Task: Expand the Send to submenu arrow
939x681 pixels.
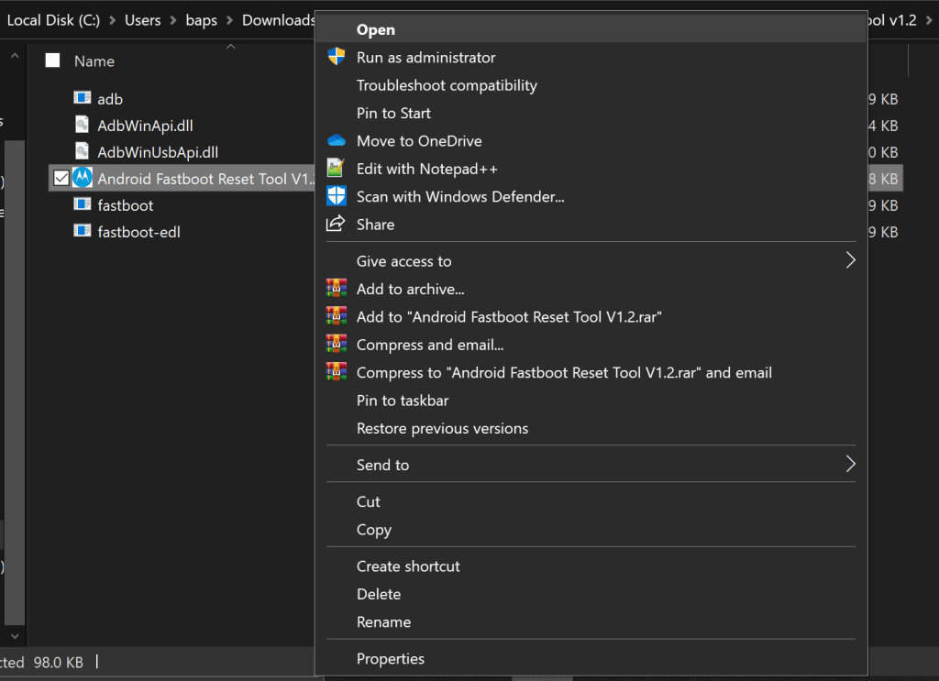Action: [850, 464]
